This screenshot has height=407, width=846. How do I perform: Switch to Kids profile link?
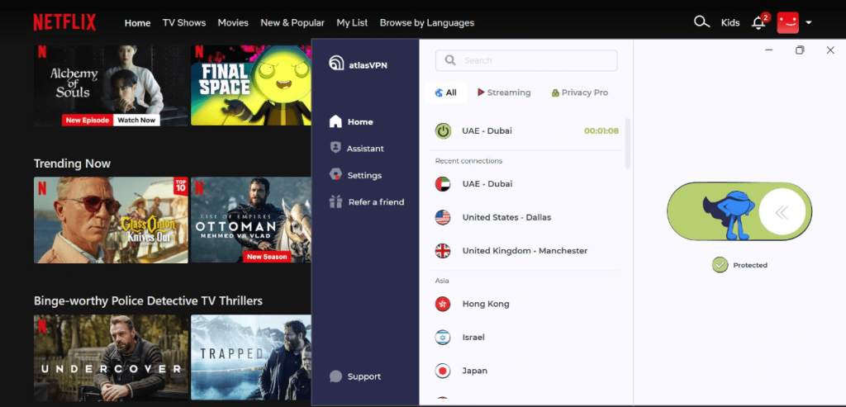730,22
